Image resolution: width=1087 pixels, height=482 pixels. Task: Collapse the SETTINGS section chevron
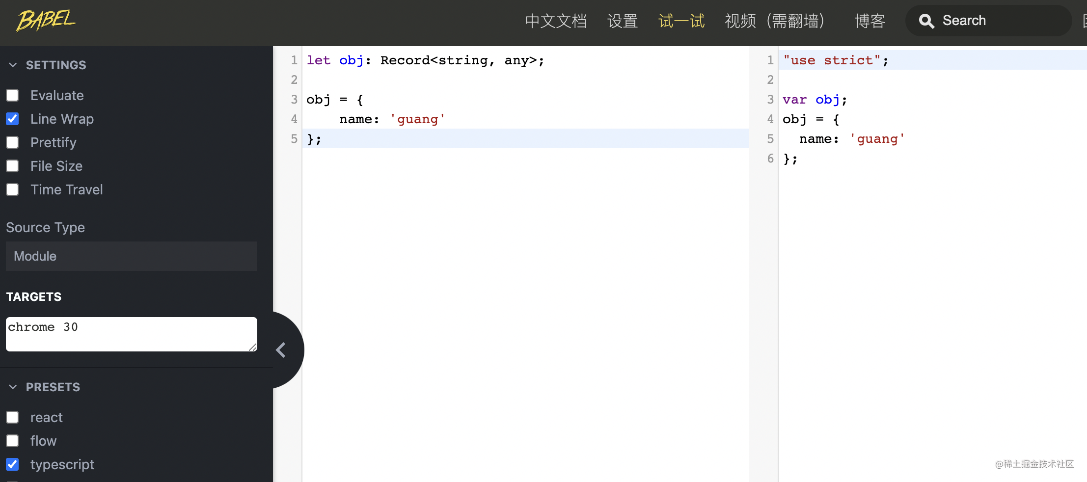point(13,65)
